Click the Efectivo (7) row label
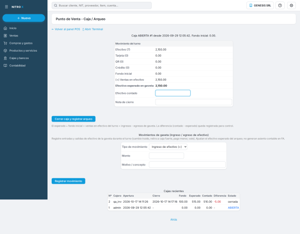This screenshot has width=300, height=234. click(123, 50)
